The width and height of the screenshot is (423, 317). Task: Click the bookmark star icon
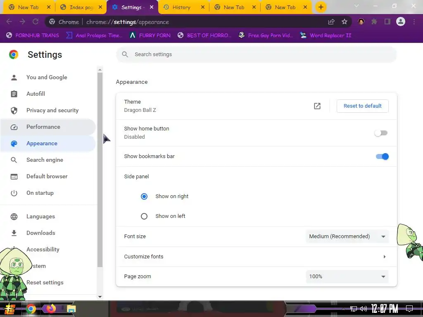pyautogui.click(x=345, y=22)
